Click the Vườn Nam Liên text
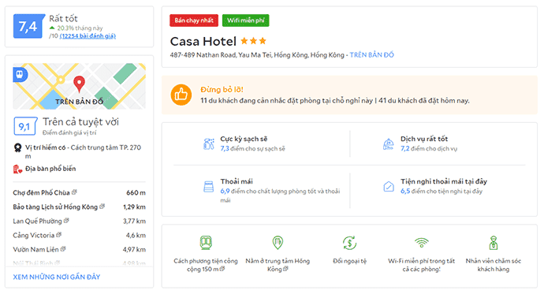Screen dimensions: 544x294 [35, 250]
